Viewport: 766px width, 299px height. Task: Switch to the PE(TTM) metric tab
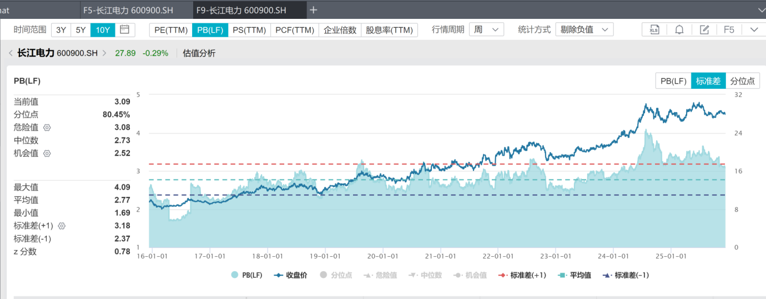click(171, 30)
